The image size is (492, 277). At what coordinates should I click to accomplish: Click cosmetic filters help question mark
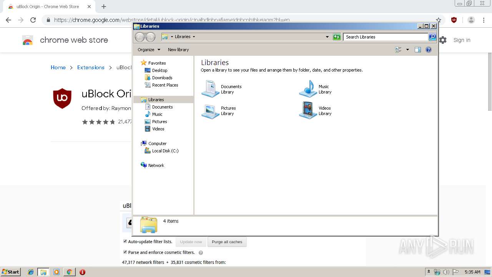201,253
